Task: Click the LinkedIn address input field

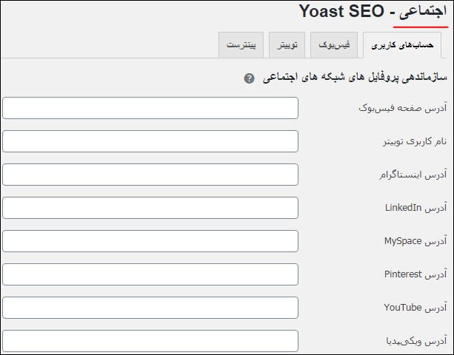Action: pyautogui.click(x=150, y=208)
